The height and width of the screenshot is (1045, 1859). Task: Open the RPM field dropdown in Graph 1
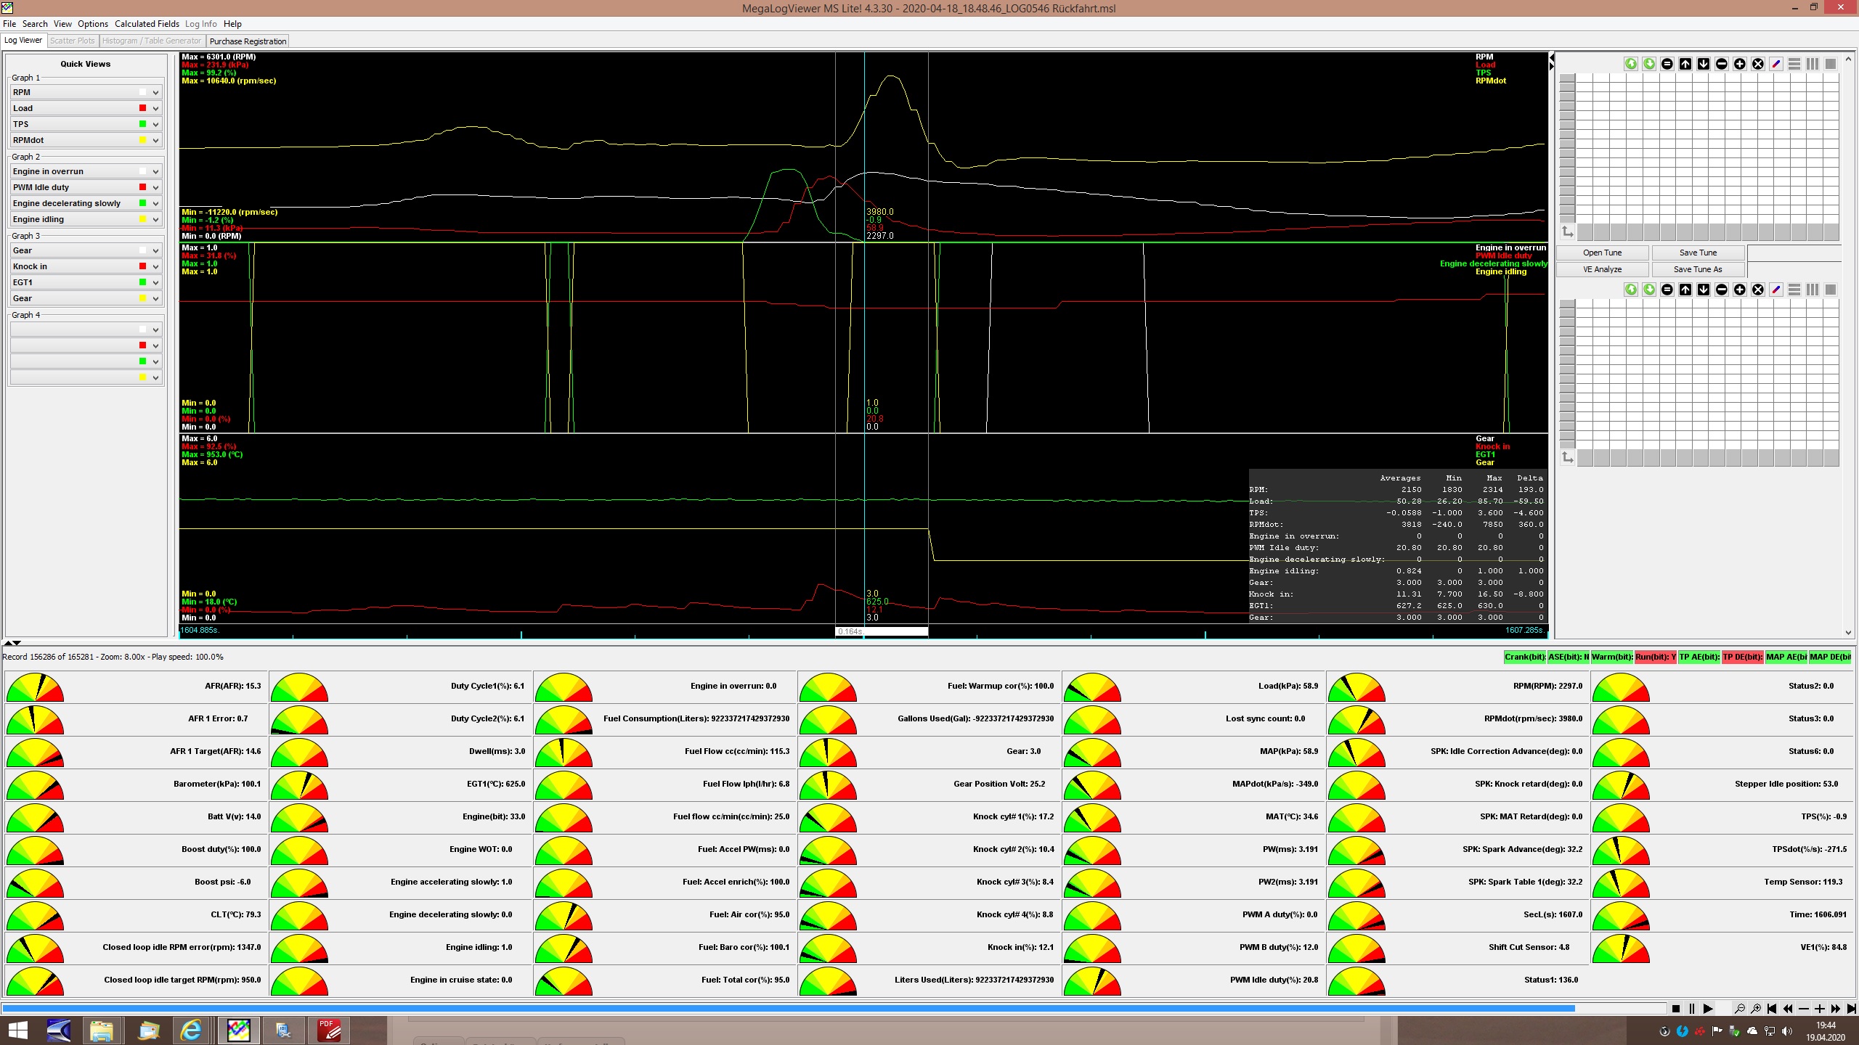click(155, 92)
